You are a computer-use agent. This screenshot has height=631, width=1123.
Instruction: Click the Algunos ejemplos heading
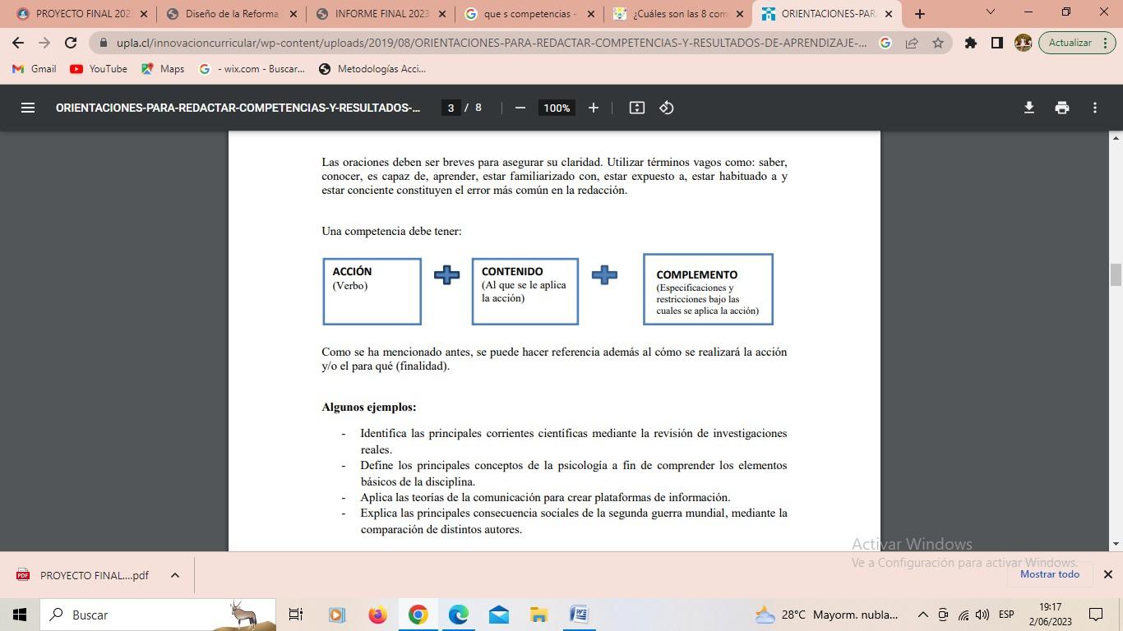tap(369, 407)
